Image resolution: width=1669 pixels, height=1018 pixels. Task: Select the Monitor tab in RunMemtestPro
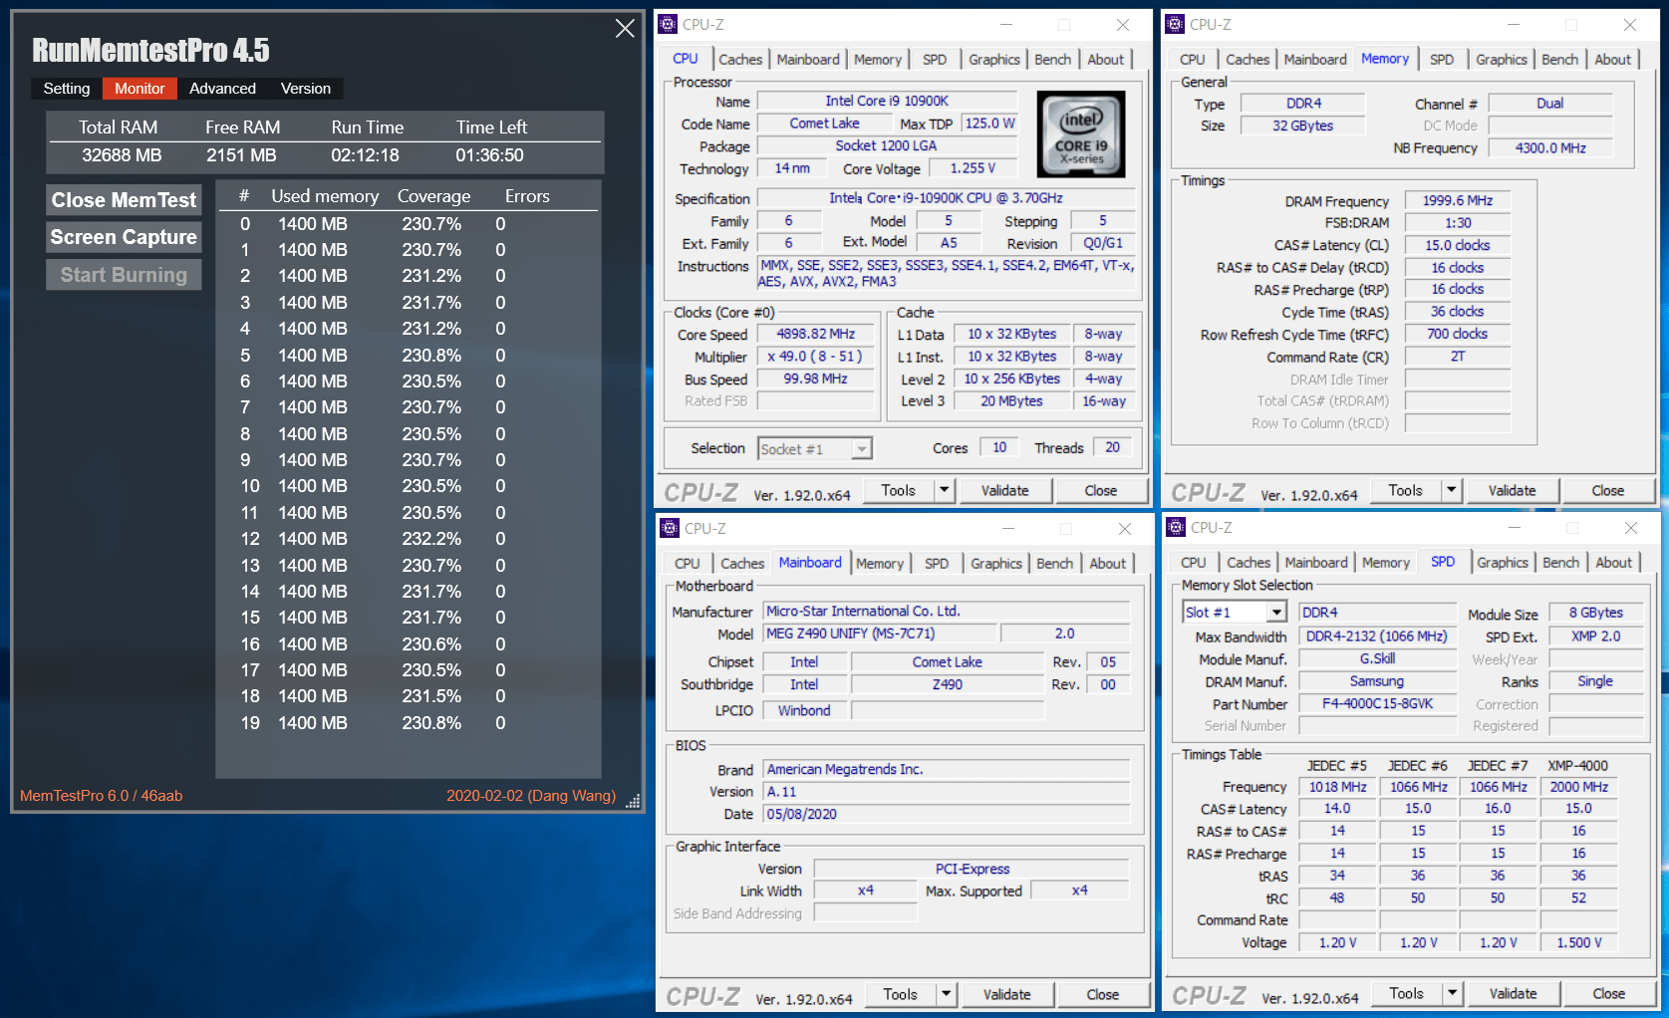click(x=139, y=89)
